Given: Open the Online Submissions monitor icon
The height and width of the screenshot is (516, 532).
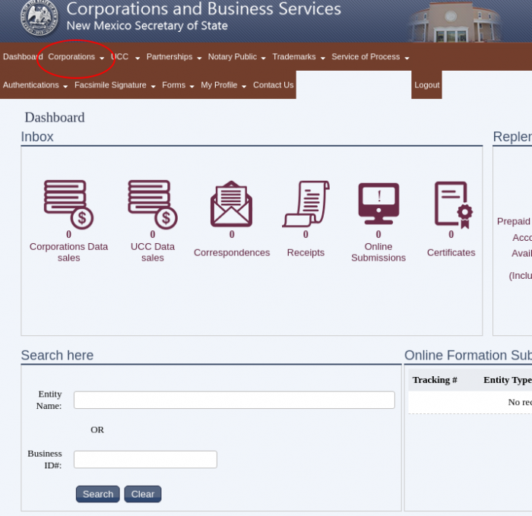Looking at the screenshot, I should click(378, 204).
